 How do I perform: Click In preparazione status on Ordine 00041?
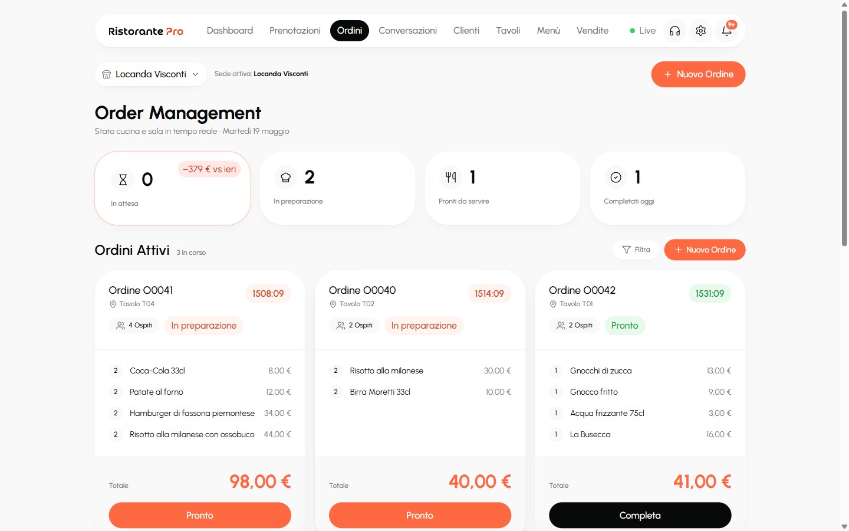[x=204, y=326]
